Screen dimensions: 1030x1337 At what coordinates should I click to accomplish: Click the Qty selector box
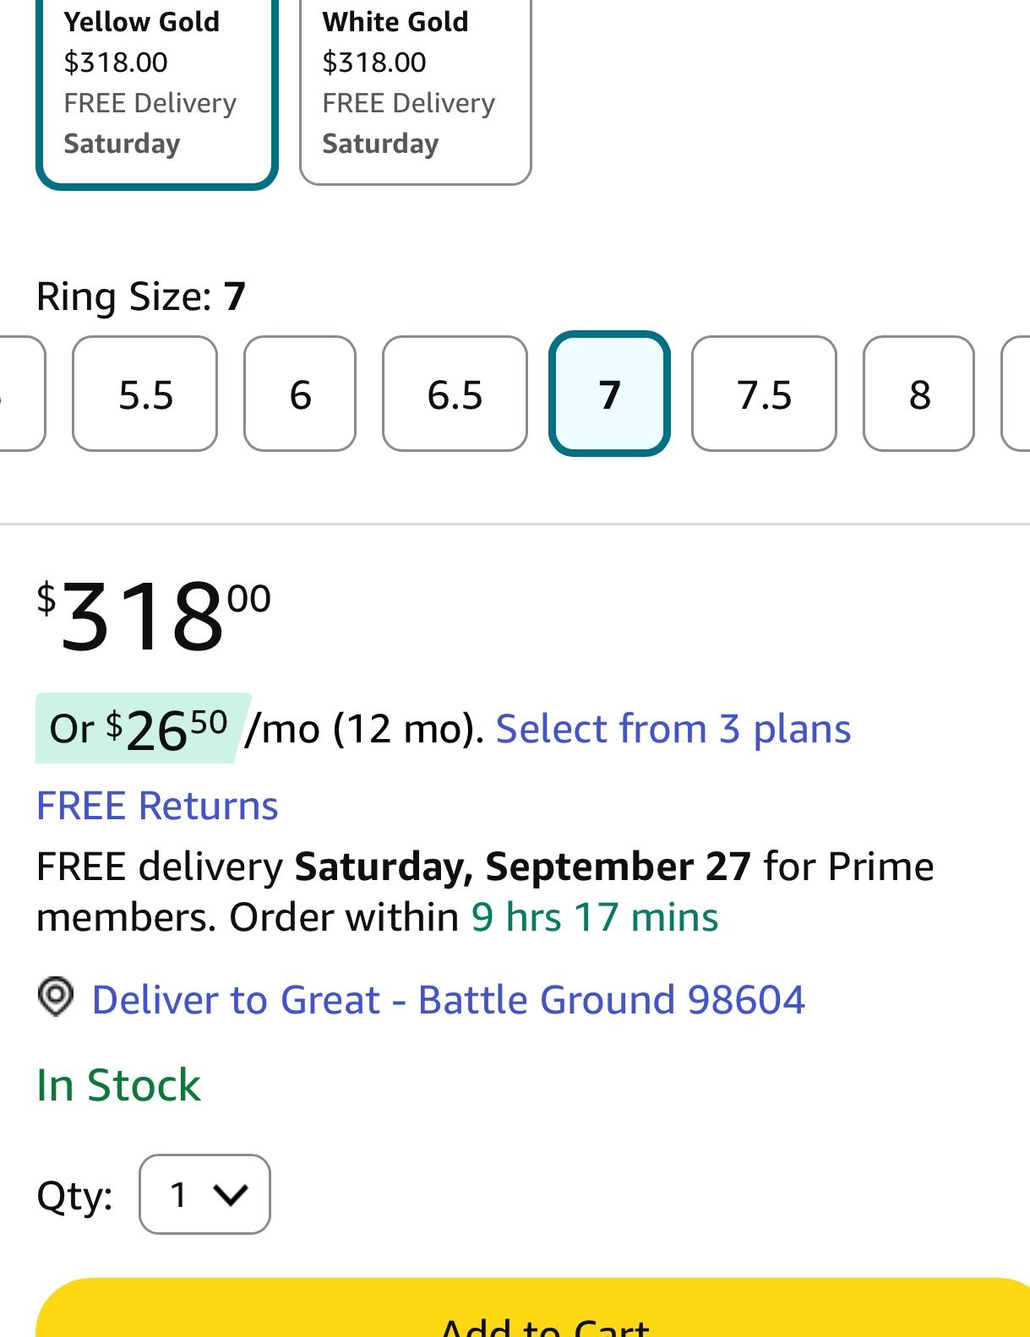pos(204,1194)
